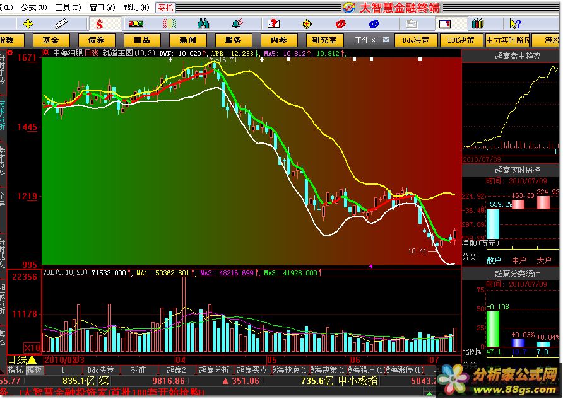The image size is (563, 399).
Task: Click the 9816.86 index value in status bar
Action: pyautogui.click(x=169, y=381)
